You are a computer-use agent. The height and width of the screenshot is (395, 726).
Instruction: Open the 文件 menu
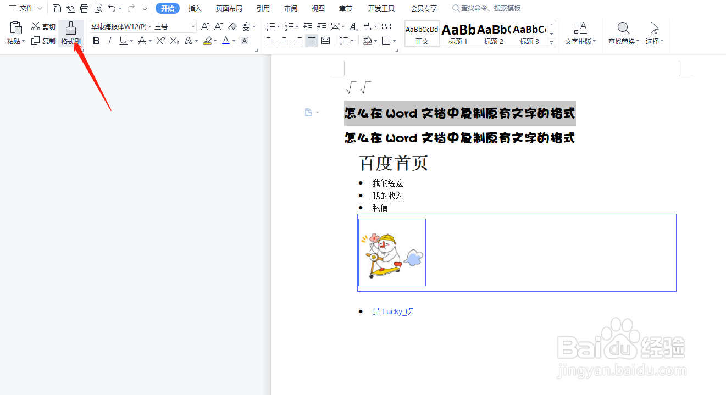coord(25,8)
